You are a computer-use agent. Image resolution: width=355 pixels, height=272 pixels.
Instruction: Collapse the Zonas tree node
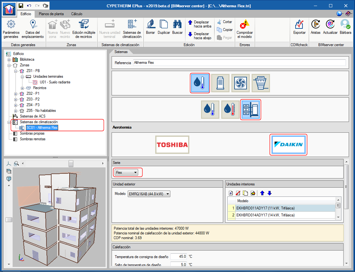tap(9, 65)
